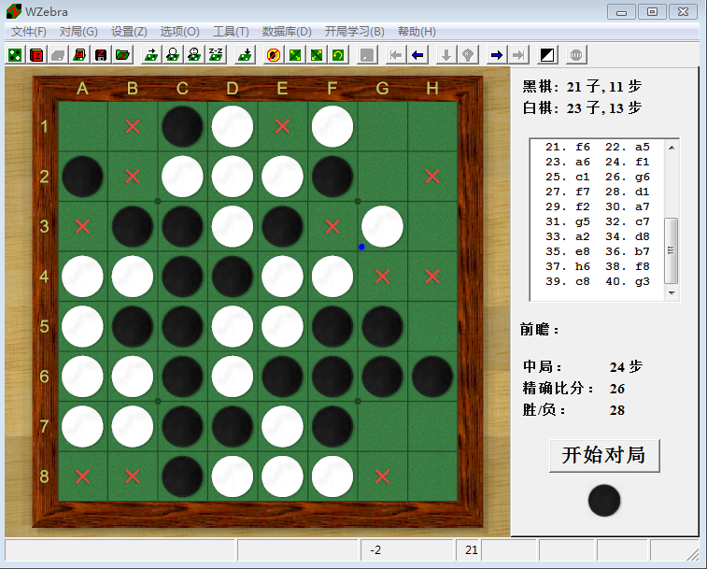707x569 pixels.
Task: Click the 21 status bar value
Action: 472,550
